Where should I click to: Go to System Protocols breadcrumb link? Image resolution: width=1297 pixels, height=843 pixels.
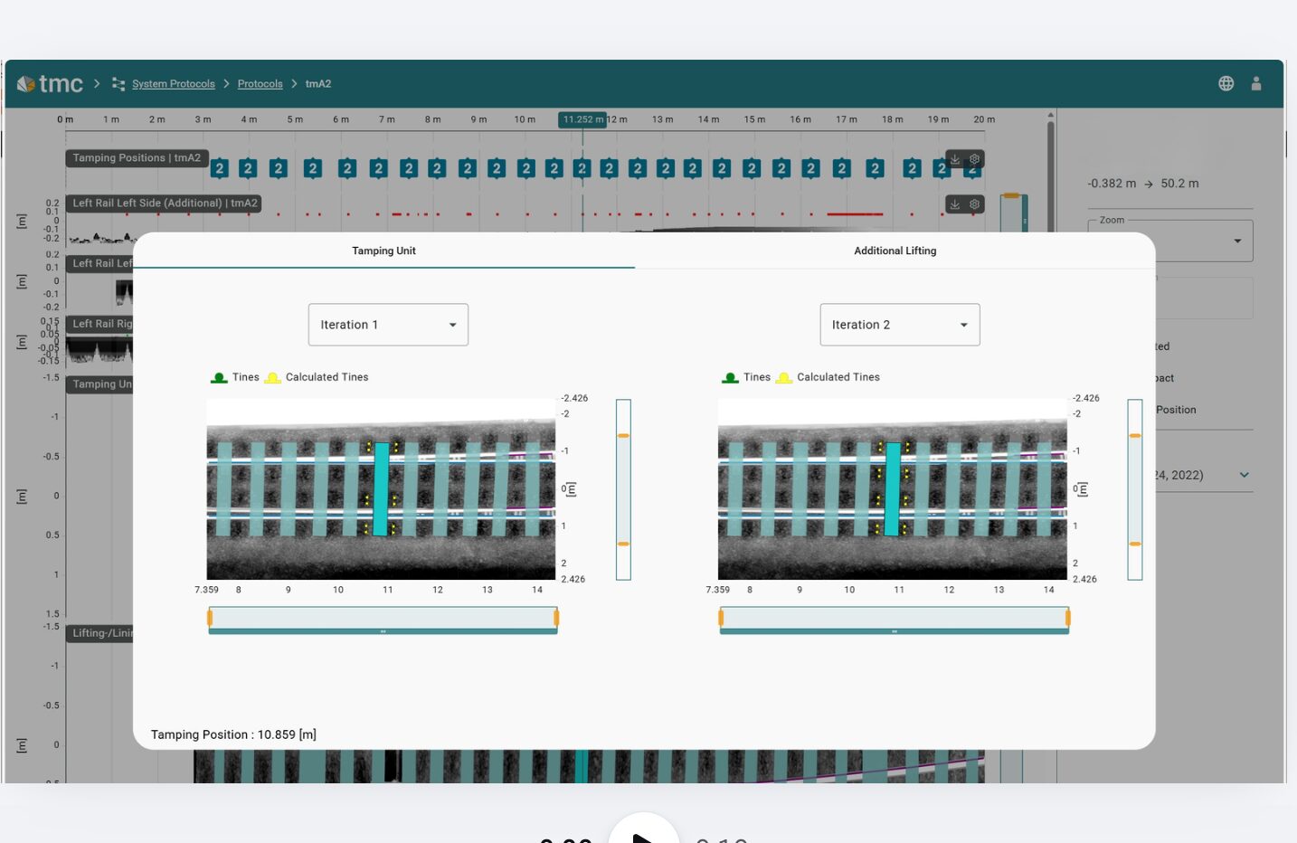point(173,84)
